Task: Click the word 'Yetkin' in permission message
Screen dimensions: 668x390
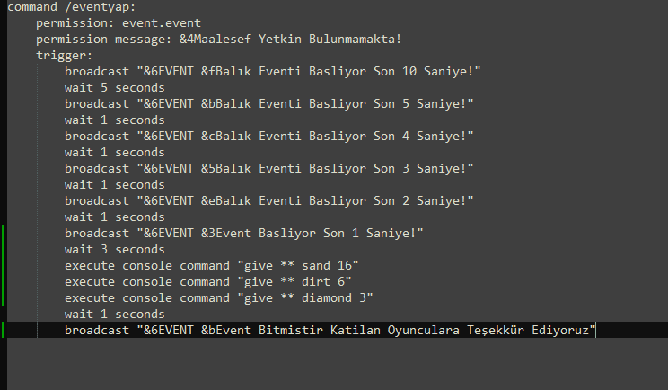Action: tap(279, 40)
